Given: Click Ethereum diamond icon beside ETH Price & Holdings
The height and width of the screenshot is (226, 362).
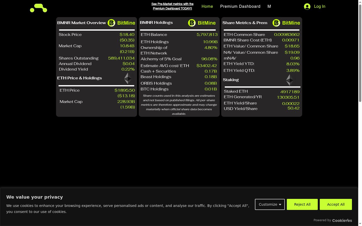Looking at the screenshot, I should click(128, 78).
